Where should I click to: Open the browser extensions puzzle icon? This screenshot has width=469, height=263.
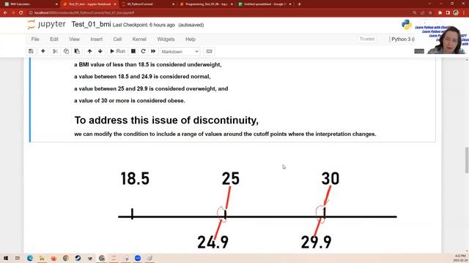coord(440,13)
